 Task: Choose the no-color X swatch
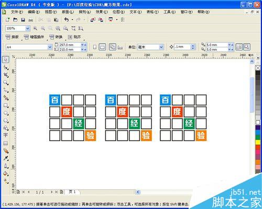point(258,68)
